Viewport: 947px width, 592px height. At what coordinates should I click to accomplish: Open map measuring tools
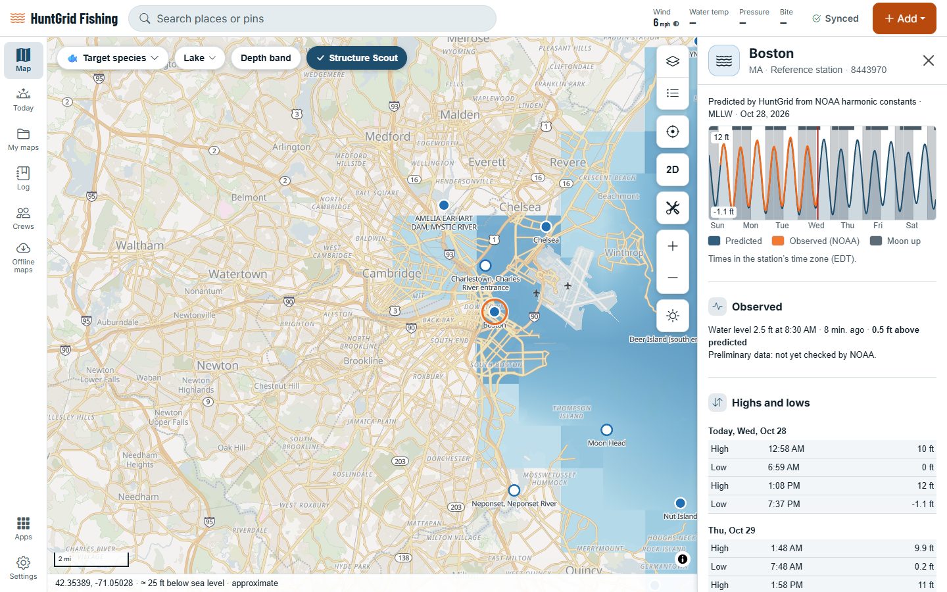pos(673,208)
